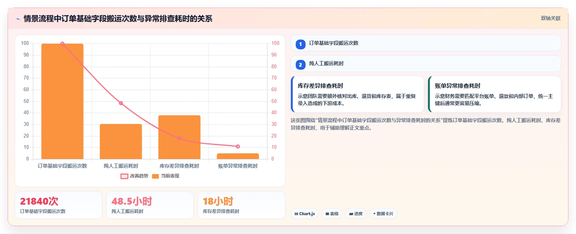This screenshot has width=576, height=234.
Task: Click the Chart.js tag
Action: tap(304, 214)
